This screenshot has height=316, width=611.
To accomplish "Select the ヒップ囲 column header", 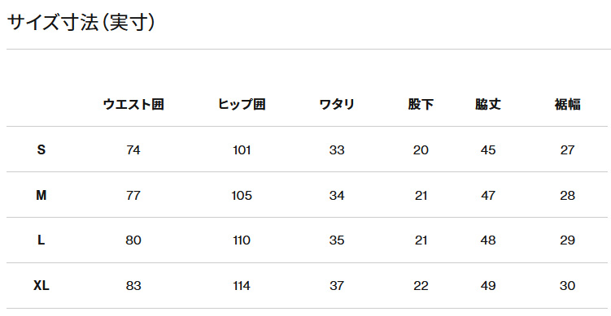I will click(x=242, y=104).
